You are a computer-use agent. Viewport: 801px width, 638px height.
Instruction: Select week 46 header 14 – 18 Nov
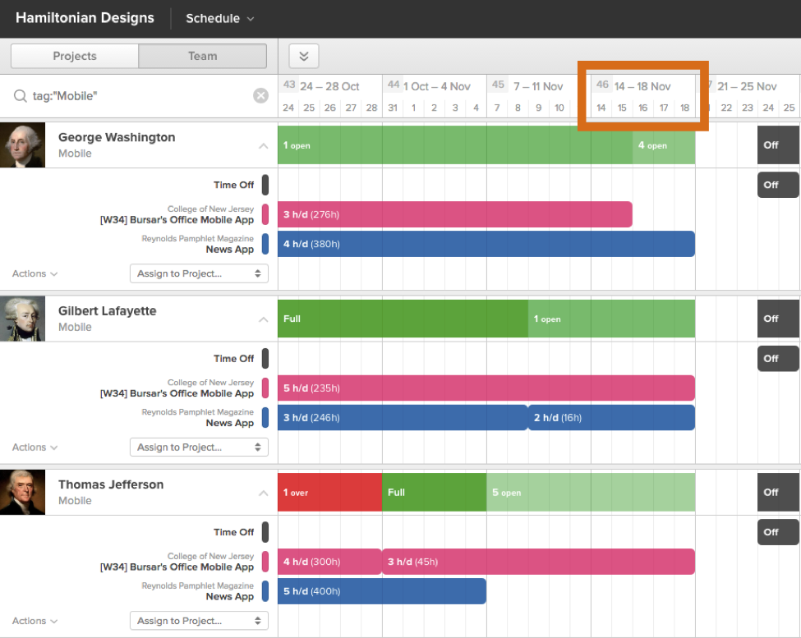[x=642, y=86]
